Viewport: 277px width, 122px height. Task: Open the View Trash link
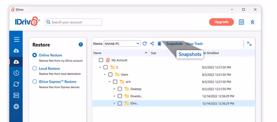point(194,44)
